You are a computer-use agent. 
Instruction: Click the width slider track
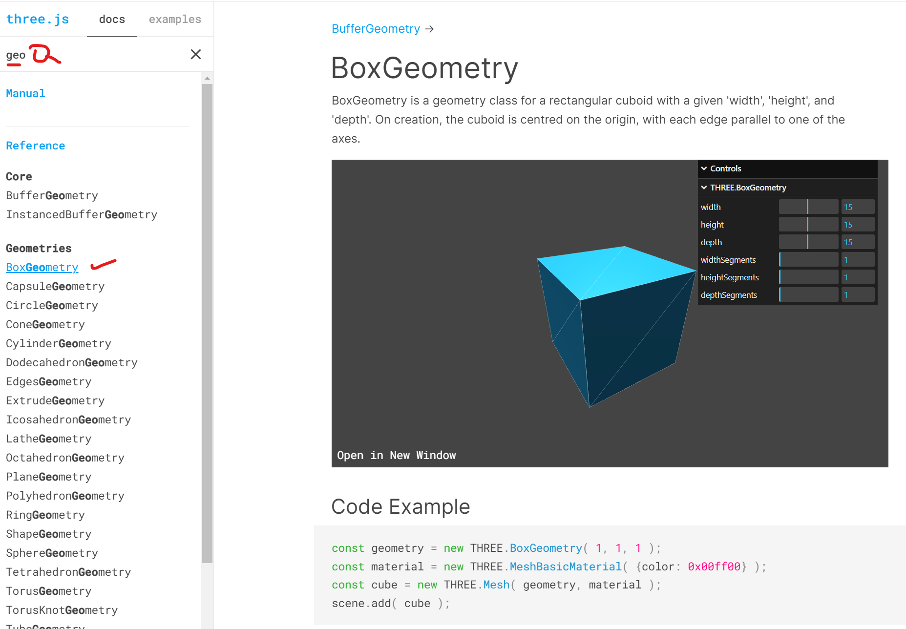click(x=808, y=207)
